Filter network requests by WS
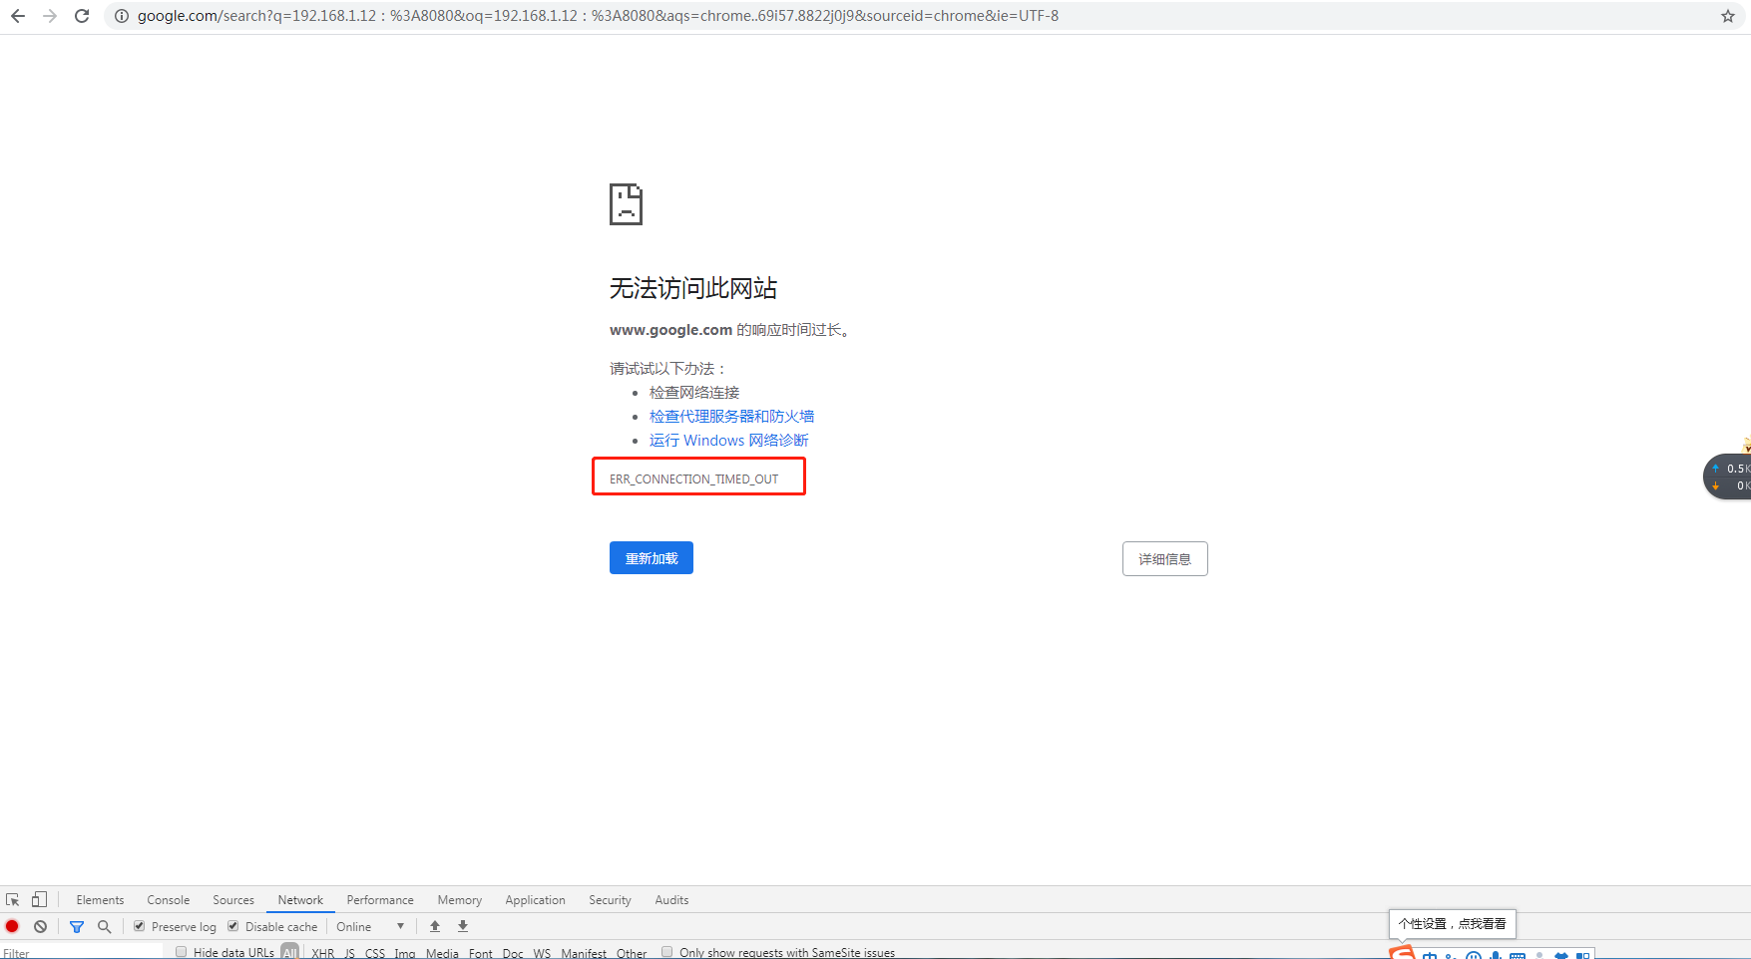Screen dimensions: 1751x959 542,953
